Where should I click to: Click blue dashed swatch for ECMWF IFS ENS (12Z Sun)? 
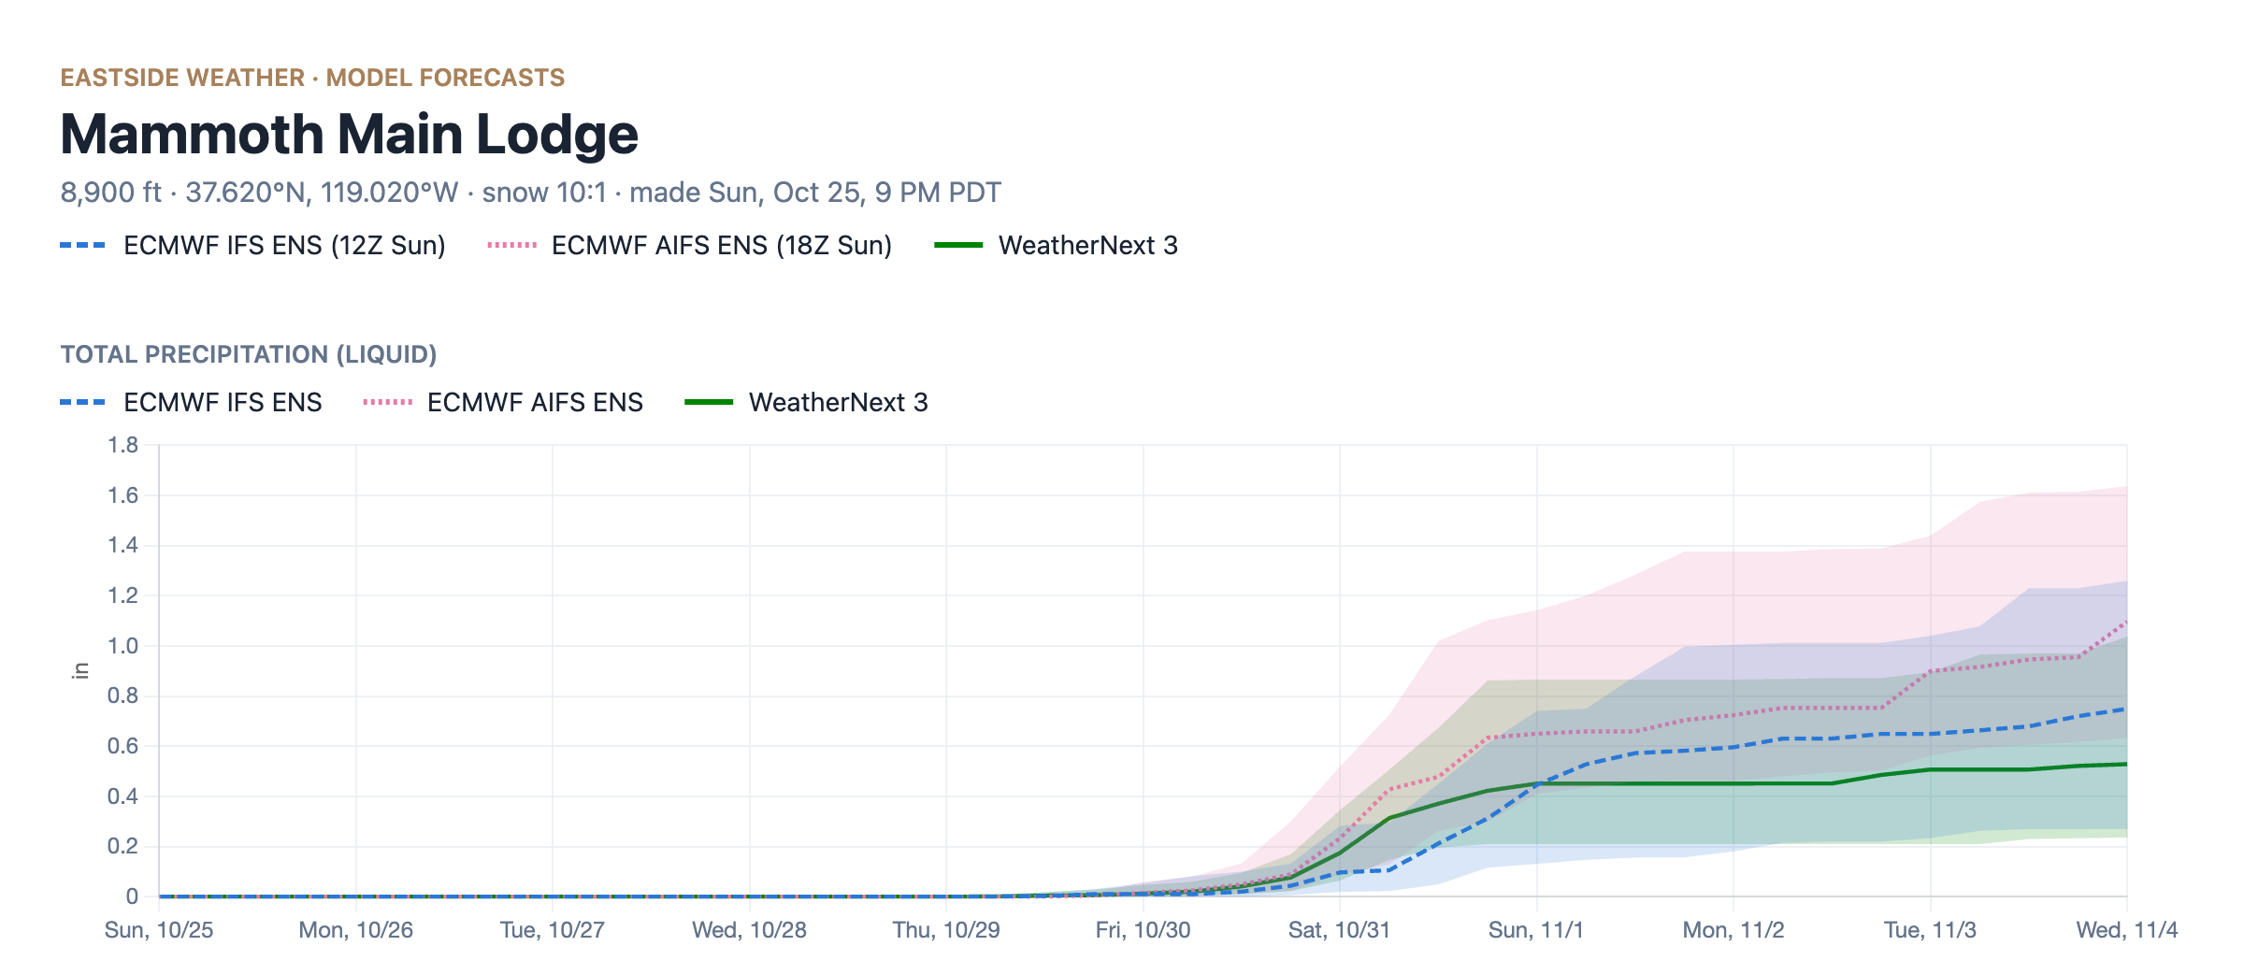82,245
